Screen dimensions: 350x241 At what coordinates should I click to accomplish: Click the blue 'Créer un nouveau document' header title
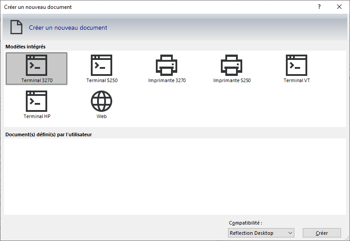click(x=68, y=28)
